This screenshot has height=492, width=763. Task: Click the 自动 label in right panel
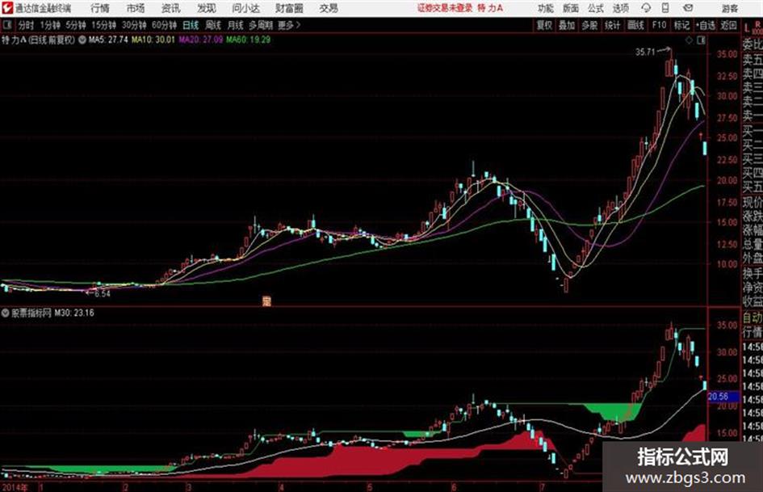coord(753,317)
